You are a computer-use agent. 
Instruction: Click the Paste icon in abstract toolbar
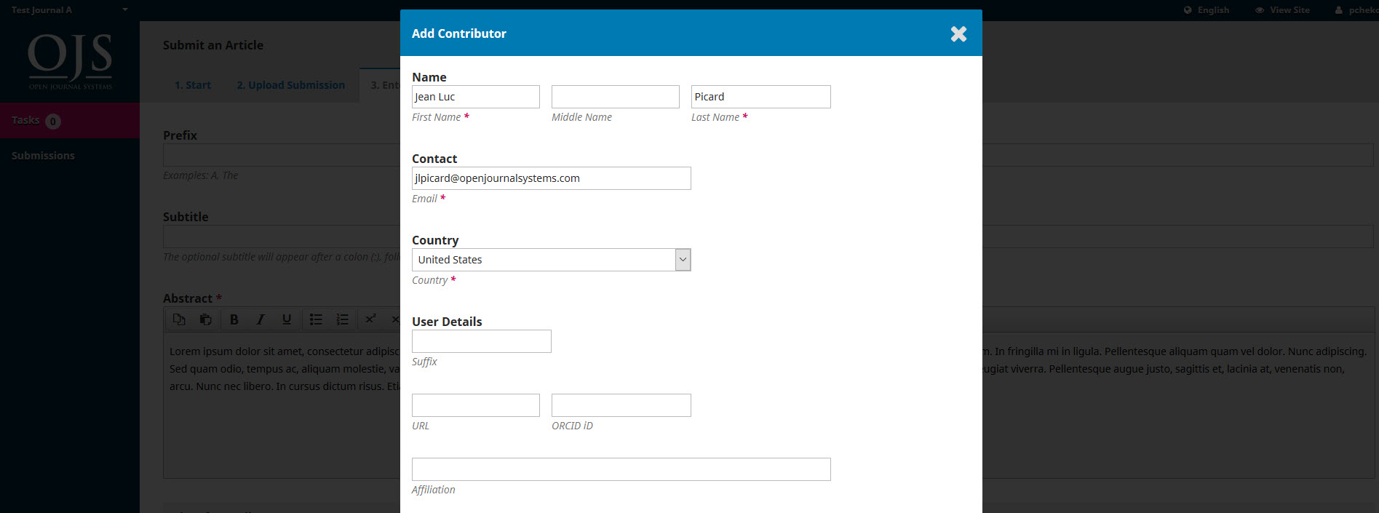[205, 319]
